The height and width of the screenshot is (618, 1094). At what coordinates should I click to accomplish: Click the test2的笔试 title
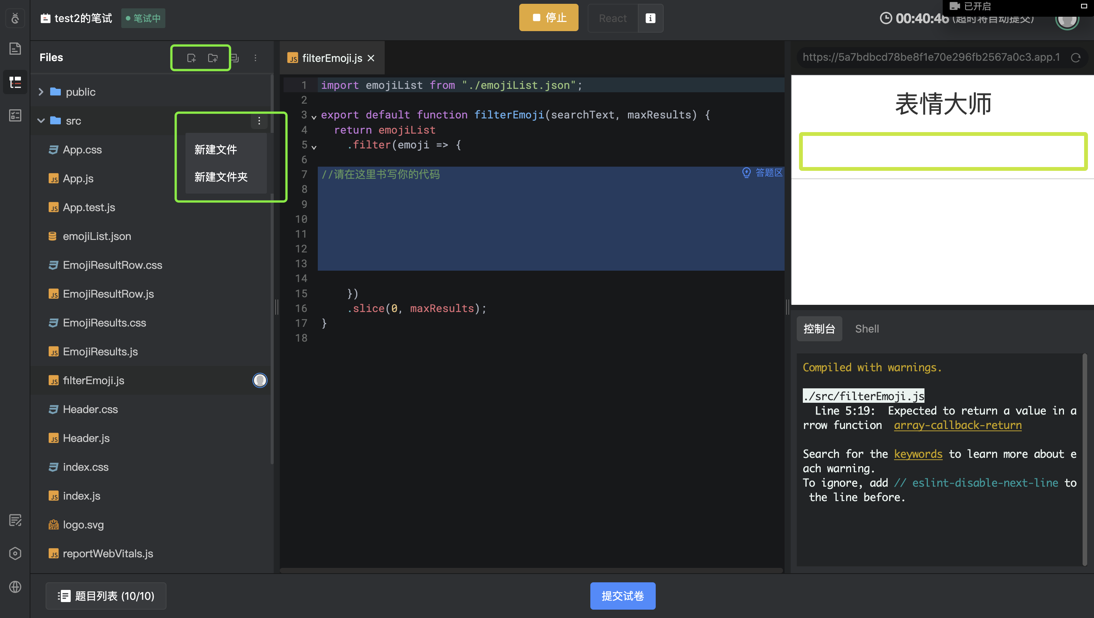(83, 18)
